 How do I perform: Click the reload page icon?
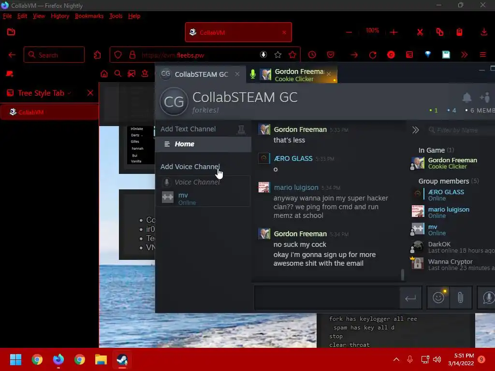373,55
